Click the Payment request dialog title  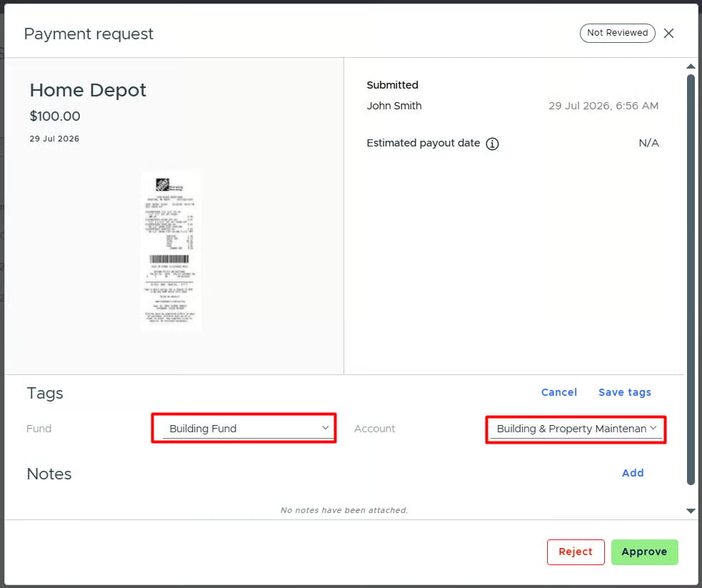coord(89,34)
